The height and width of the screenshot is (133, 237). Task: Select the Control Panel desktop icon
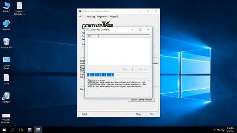coord(6,63)
